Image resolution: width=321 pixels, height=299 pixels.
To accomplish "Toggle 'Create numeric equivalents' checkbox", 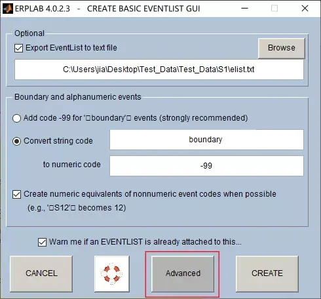I will (17, 194).
